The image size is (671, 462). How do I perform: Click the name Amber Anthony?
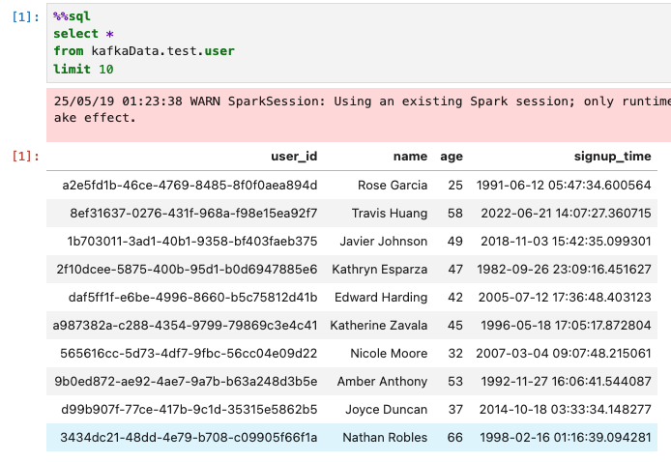(382, 381)
